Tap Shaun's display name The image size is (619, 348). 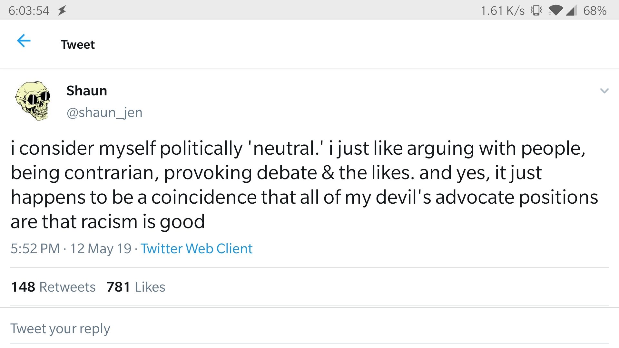coord(86,91)
